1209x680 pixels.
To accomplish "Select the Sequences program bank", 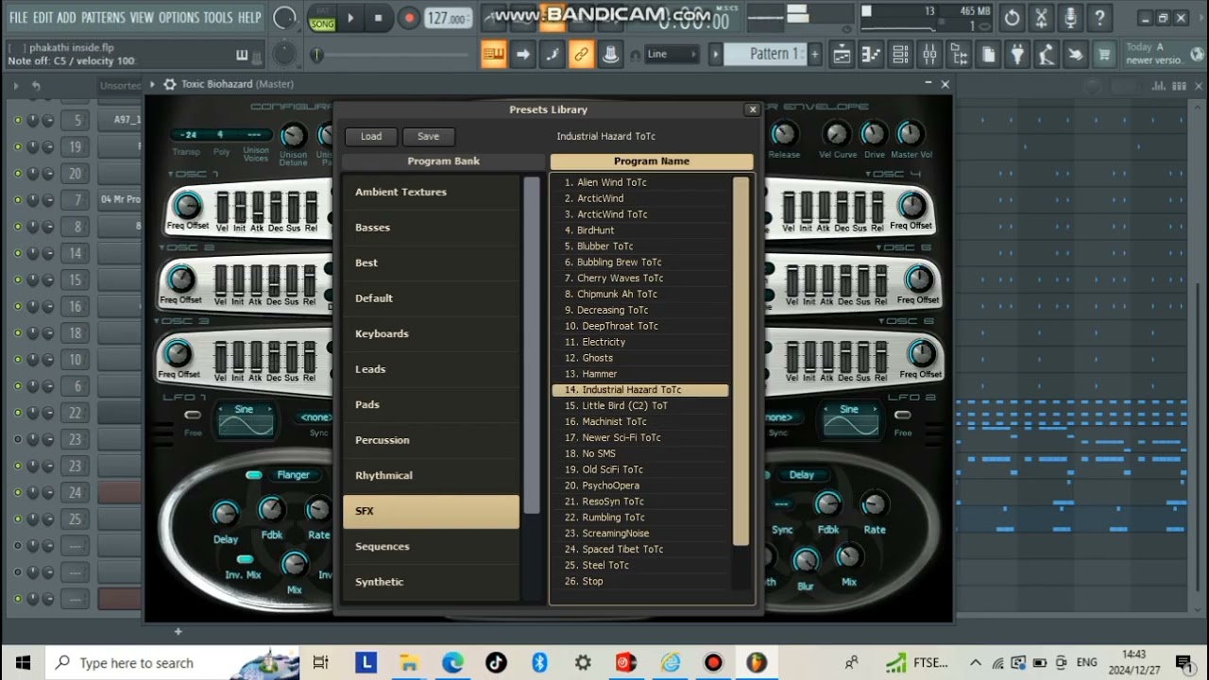I will point(431,547).
